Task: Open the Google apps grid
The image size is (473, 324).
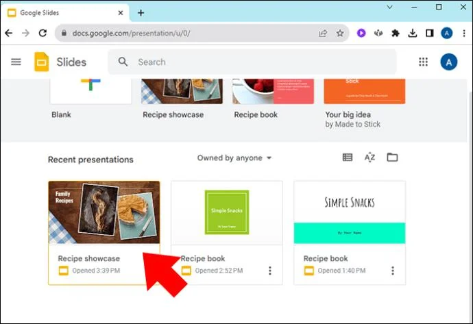Action: [423, 62]
